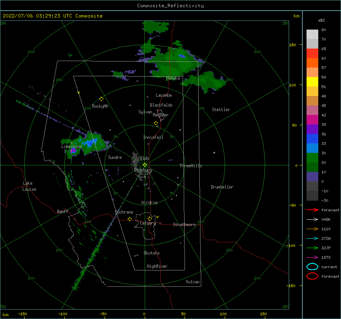This screenshot has width=341, height=319.
Task: Pick the dark orange 57-60 dBZ swatch
Action: pos(312,63)
